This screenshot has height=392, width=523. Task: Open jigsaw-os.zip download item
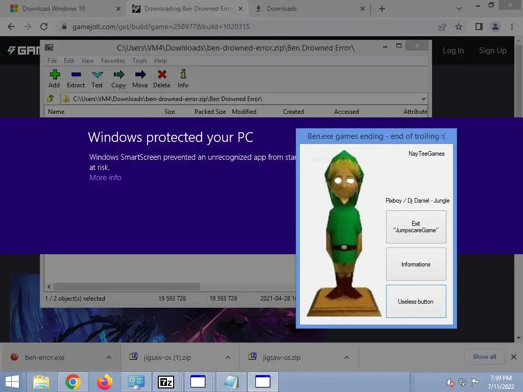pyautogui.click(x=281, y=357)
